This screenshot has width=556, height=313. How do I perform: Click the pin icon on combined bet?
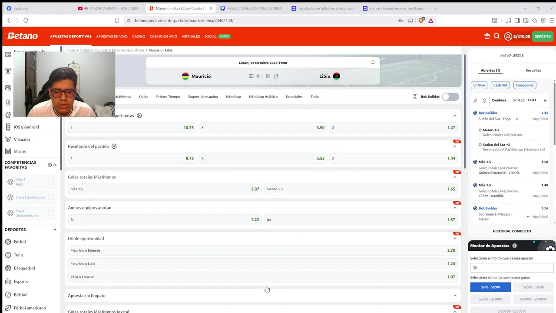point(475,100)
